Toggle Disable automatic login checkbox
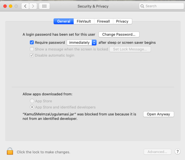 click(x=32, y=55)
